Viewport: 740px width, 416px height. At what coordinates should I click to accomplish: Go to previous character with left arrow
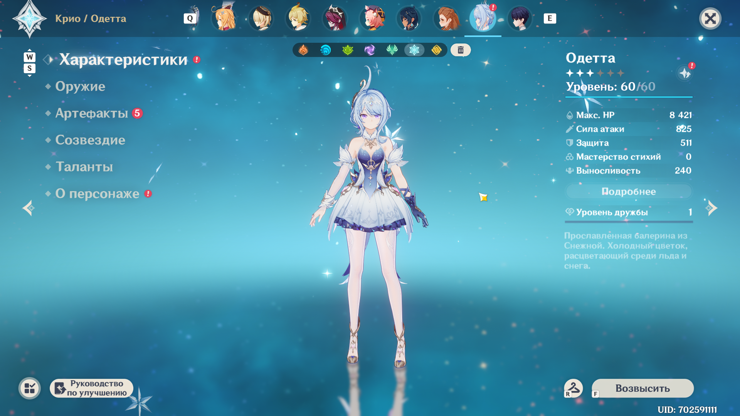(x=29, y=208)
